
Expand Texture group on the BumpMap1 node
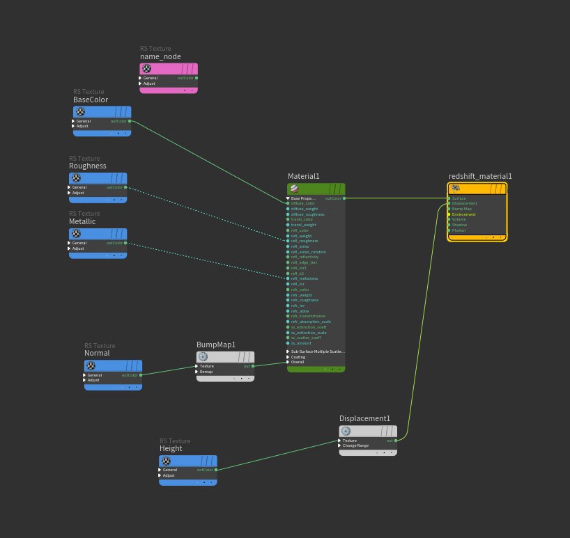pyautogui.click(x=197, y=366)
